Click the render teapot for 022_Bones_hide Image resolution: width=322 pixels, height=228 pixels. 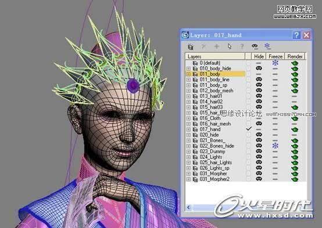click(x=295, y=146)
